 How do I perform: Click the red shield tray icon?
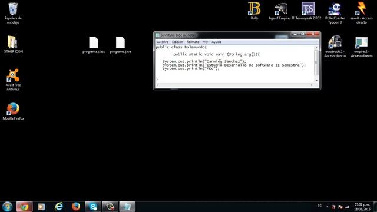[333, 207]
